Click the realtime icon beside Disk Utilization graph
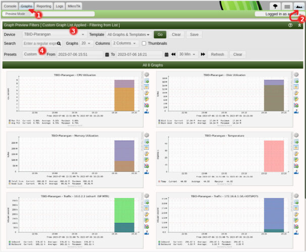 [x=296, y=105]
